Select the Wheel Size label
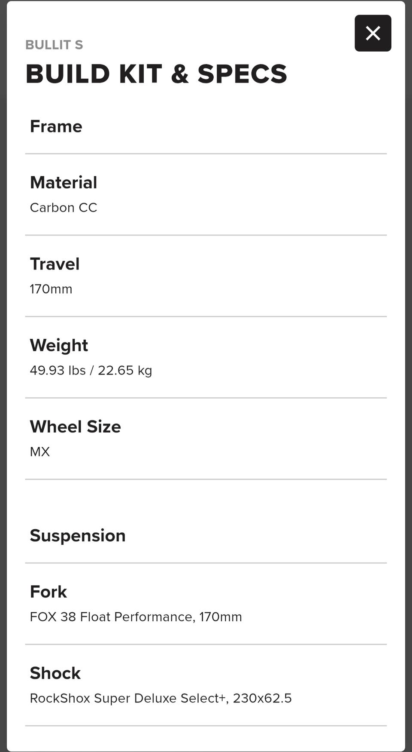Image resolution: width=412 pixels, height=752 pixels. (x=75, y=427)
